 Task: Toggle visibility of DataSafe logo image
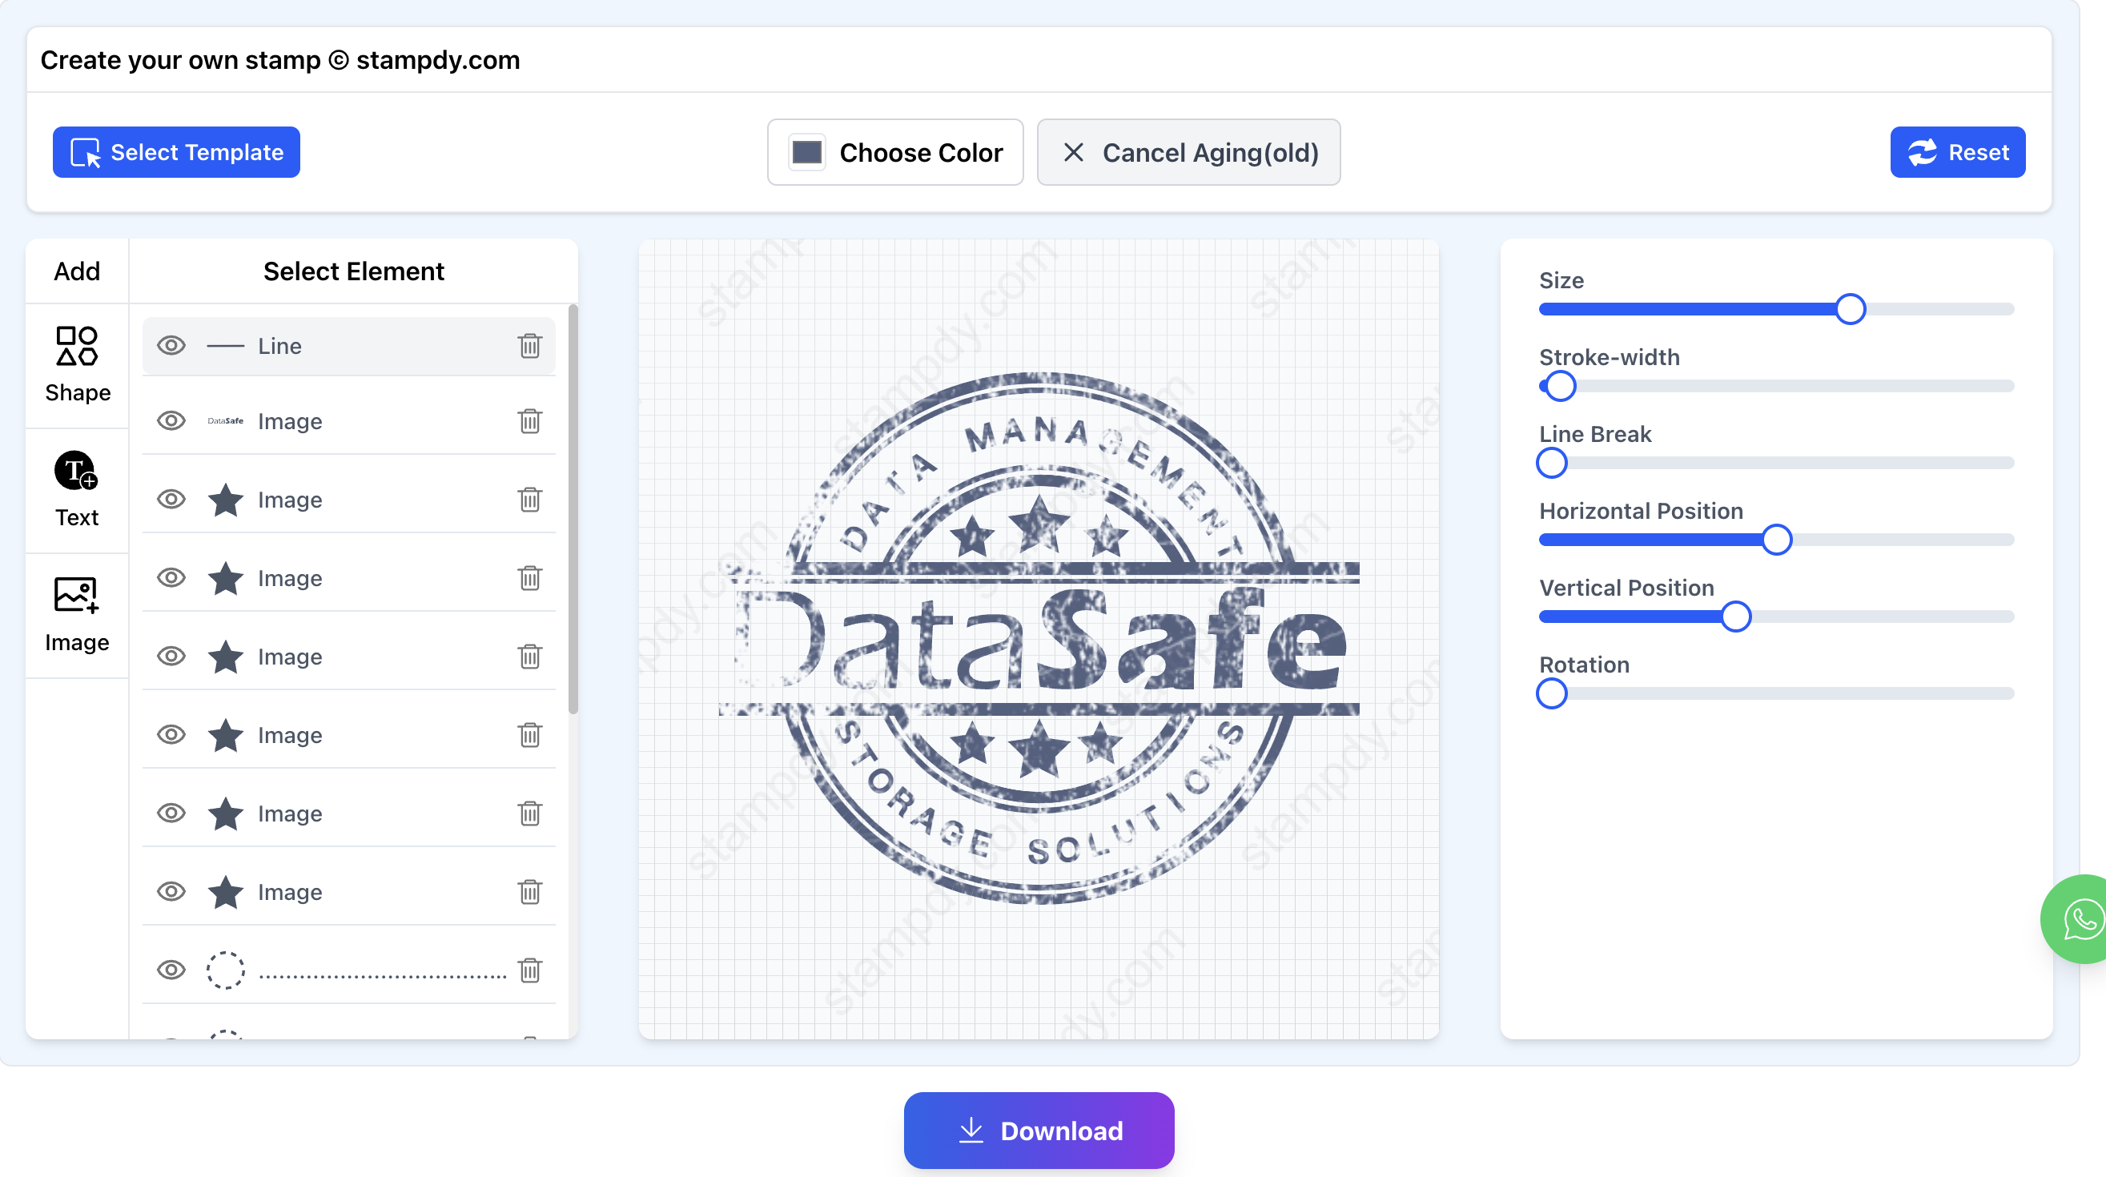click(171, 421)
